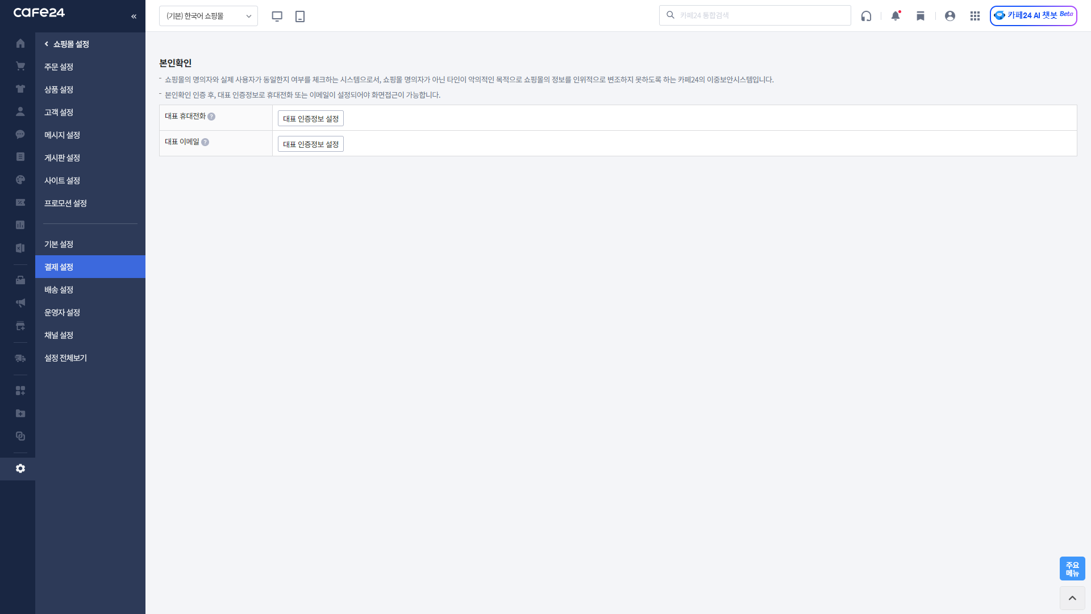Click the home icon in left sidebar
The height and width of the screenshot is (614, 1091).
pos(20,44)
